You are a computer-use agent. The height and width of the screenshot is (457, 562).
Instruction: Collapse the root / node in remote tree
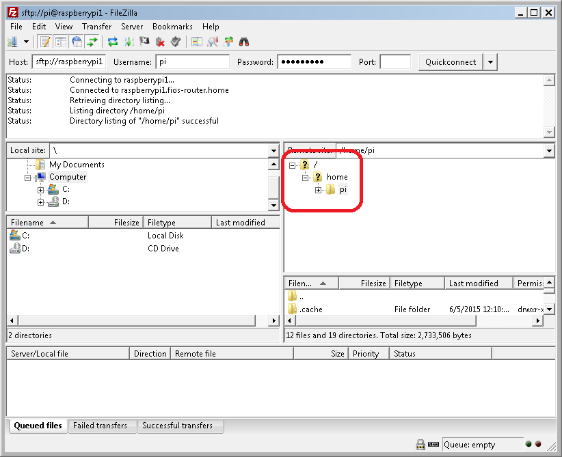click(292, 165)
